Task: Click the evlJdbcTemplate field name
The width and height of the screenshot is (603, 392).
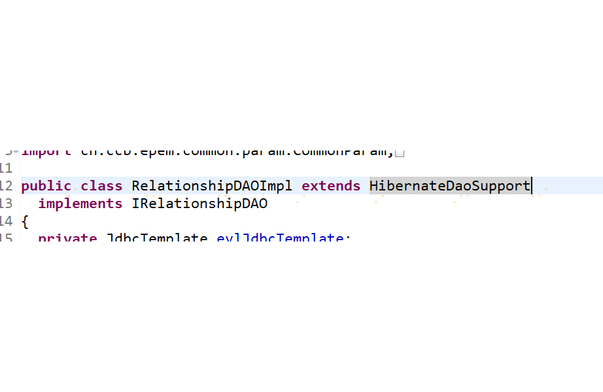Action: [x=280, y=237]
